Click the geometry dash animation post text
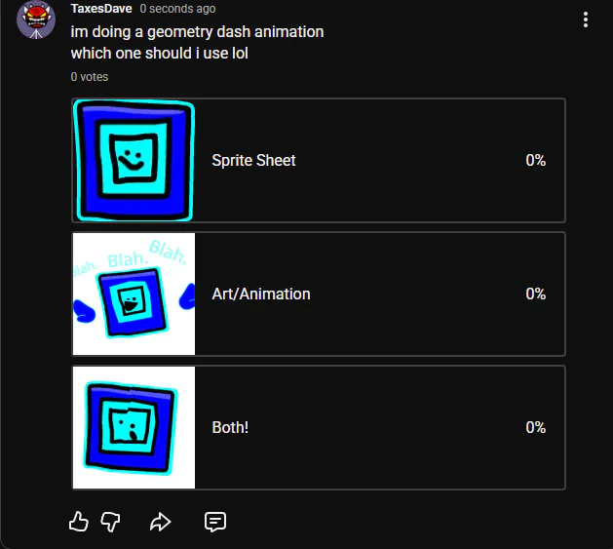613x549 pixels. coord(198,42)
